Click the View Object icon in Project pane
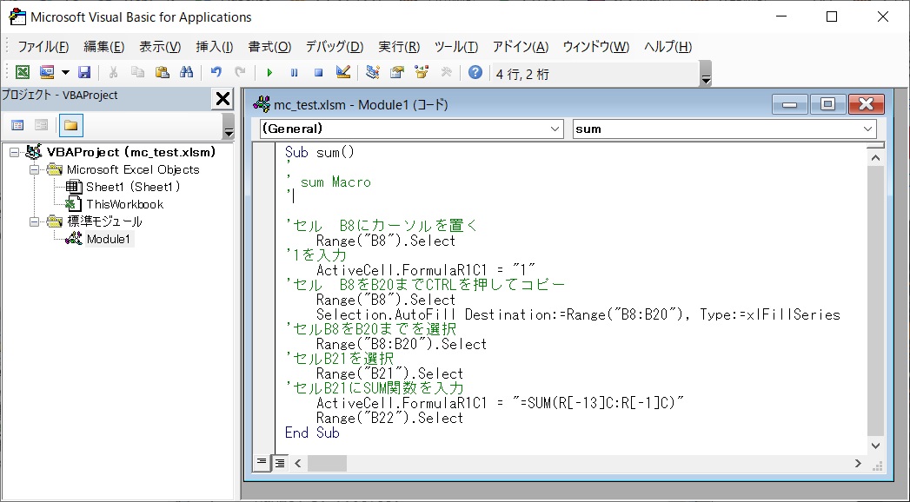The width and height of the screenshot is (910, 502). [41, 125]
